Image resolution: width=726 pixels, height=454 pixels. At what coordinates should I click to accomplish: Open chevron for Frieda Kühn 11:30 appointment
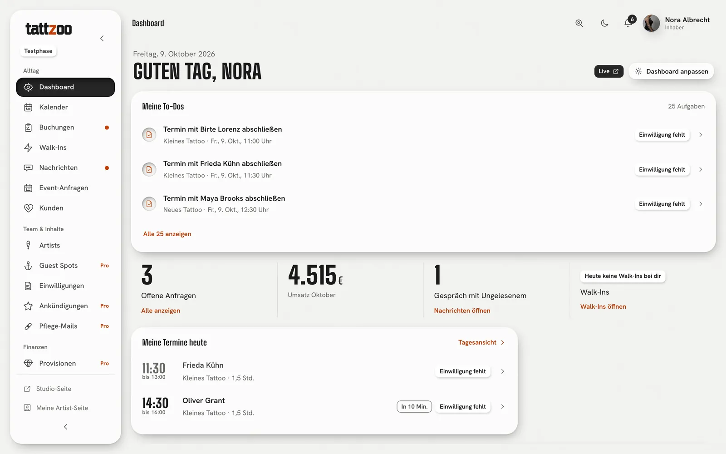coord(503,371)
